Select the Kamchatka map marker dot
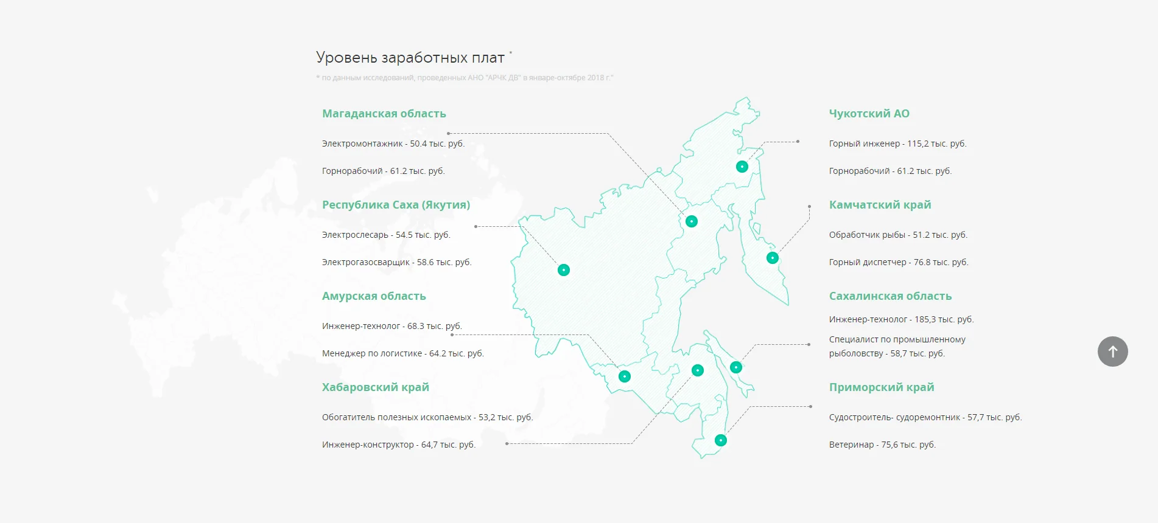This screenshot has width=1158, height=523. coord(772,258)
